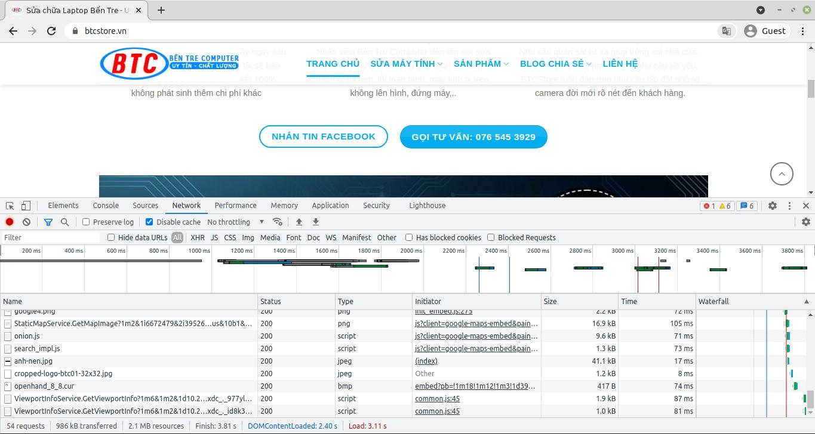Sort requests by the Size column header
Image resolution: width=815 pixels, height=434 pixels.
[579, 302]
